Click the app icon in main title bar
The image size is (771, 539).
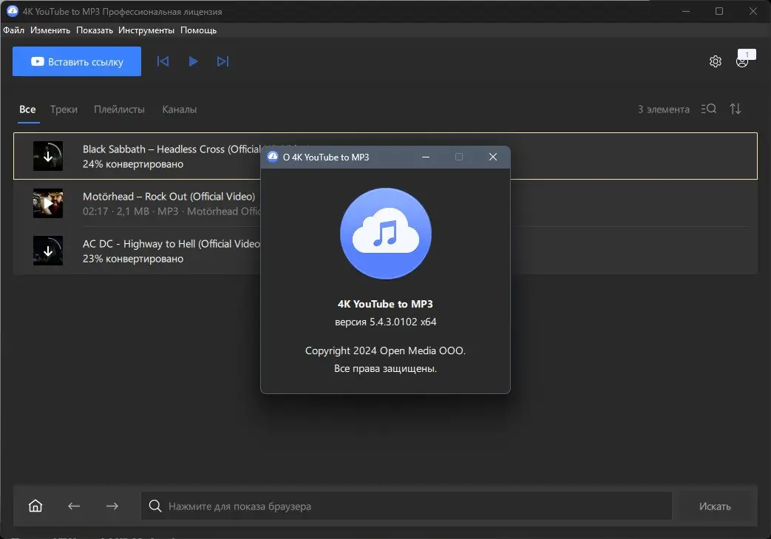tap(13, 11)
